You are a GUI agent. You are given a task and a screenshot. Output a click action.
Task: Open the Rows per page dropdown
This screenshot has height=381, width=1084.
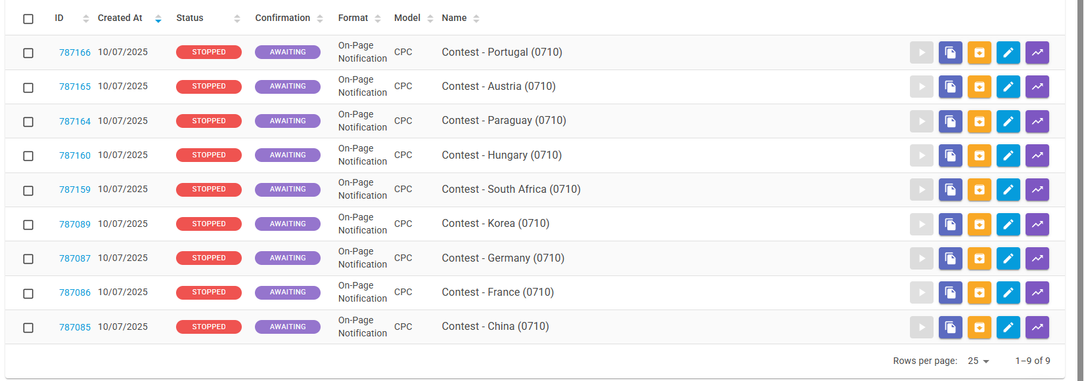978,361
